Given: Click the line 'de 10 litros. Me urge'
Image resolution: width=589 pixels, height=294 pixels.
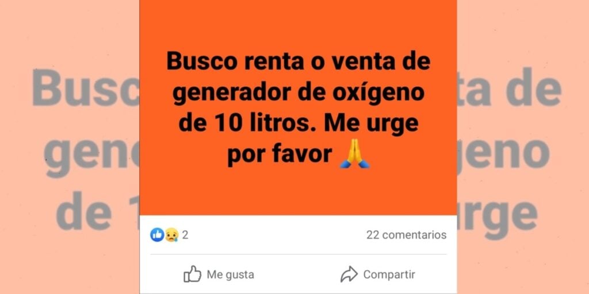Looking at the screenshot, I should (x=299, y=124).
